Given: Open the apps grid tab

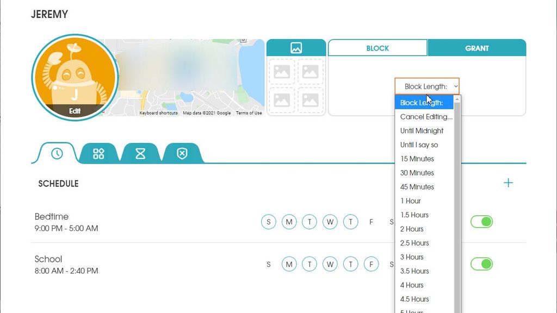Looking at the screenshot, I should pyautogui.click(x=98, y=154).
